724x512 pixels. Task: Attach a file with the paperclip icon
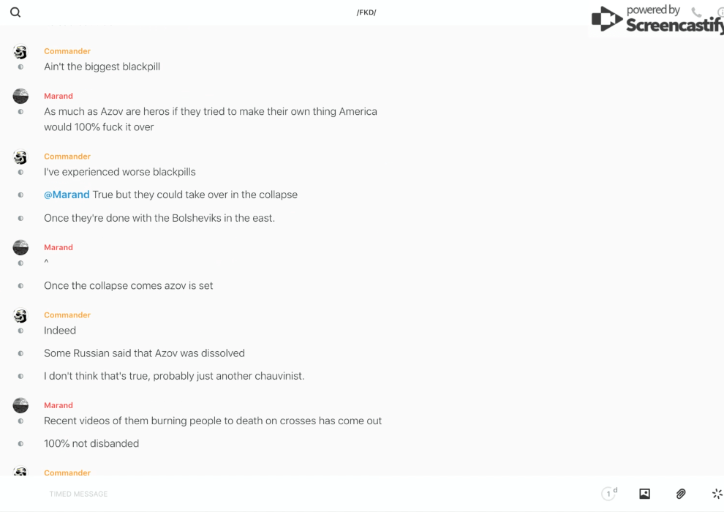[681, 494]
